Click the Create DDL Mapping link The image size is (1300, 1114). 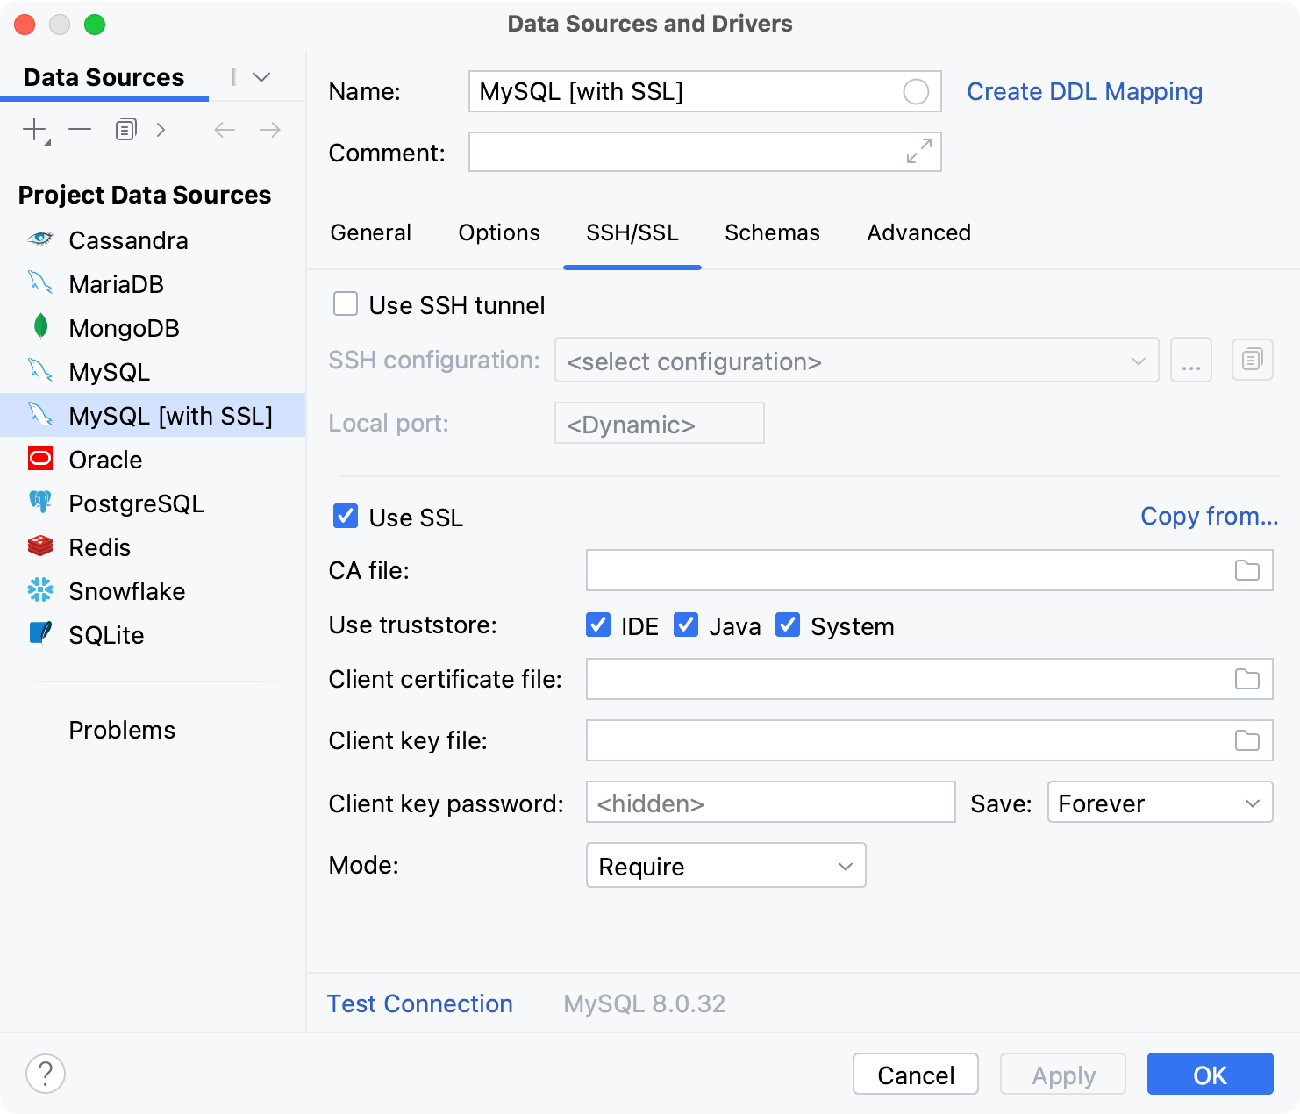pos(1084,91)
